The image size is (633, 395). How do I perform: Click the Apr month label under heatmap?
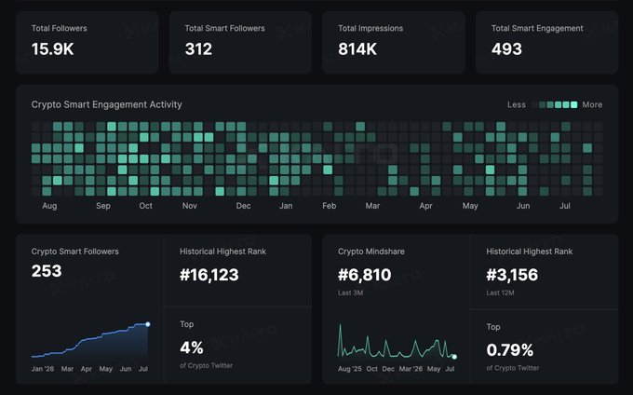pyautogui.click(x=425, y=206)
